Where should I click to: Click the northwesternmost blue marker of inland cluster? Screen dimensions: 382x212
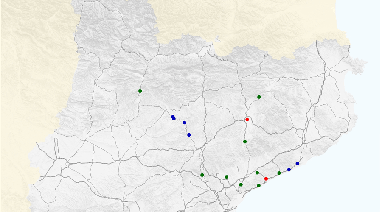[x=173, y=117]
